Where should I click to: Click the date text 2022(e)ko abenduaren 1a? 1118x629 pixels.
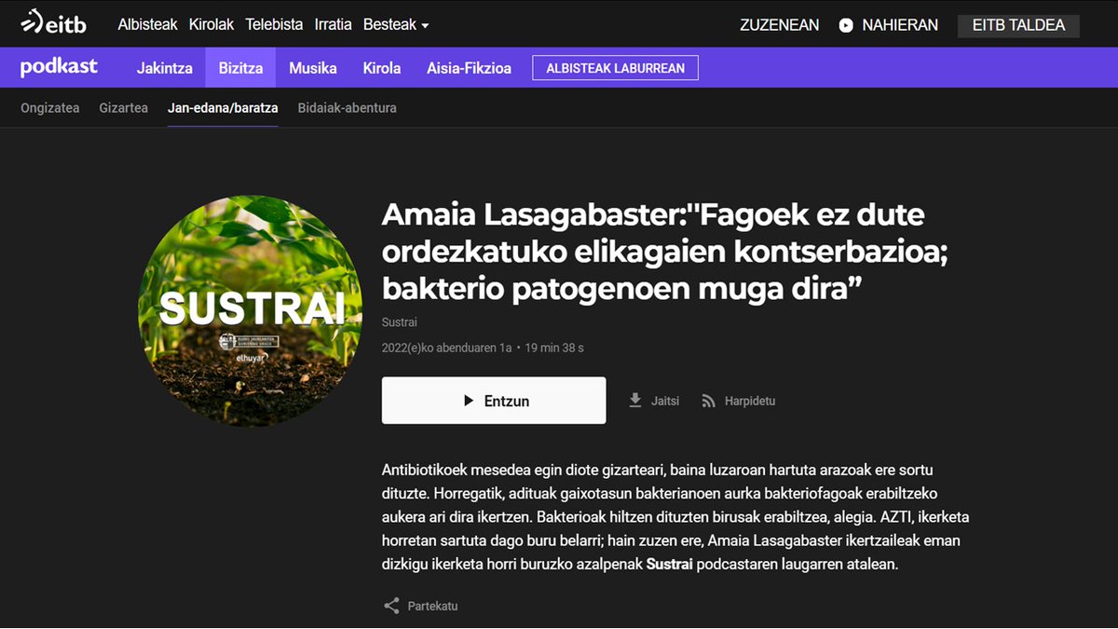(x=447, y=348)
